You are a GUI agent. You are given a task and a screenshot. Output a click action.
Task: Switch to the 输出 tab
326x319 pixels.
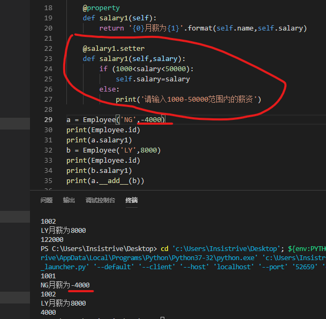pos(69,200)
